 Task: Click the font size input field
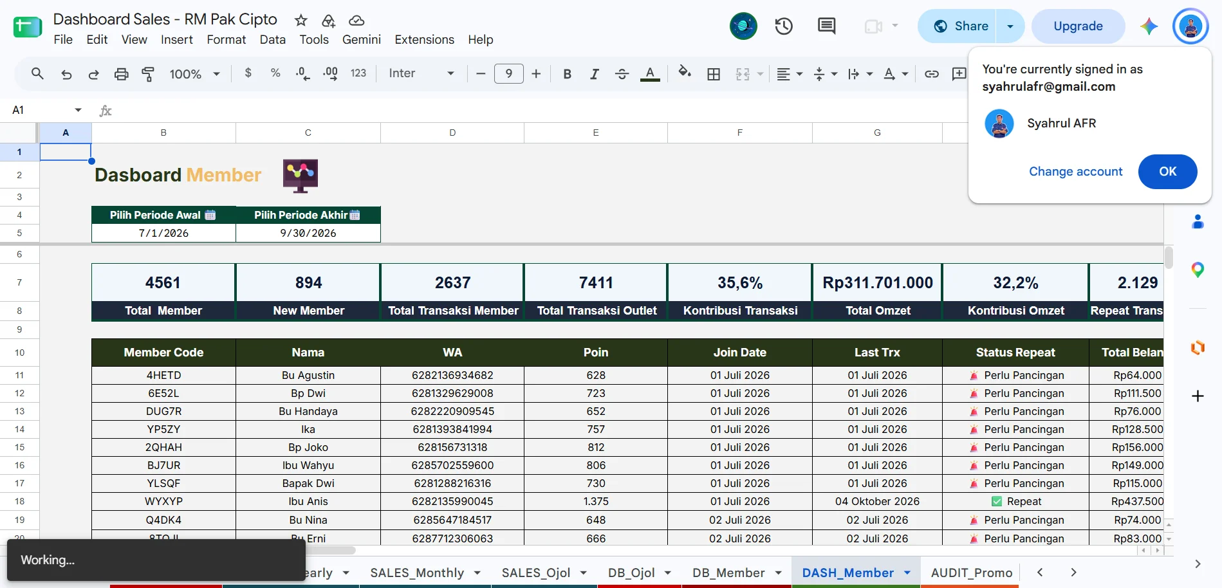(508, 73)
